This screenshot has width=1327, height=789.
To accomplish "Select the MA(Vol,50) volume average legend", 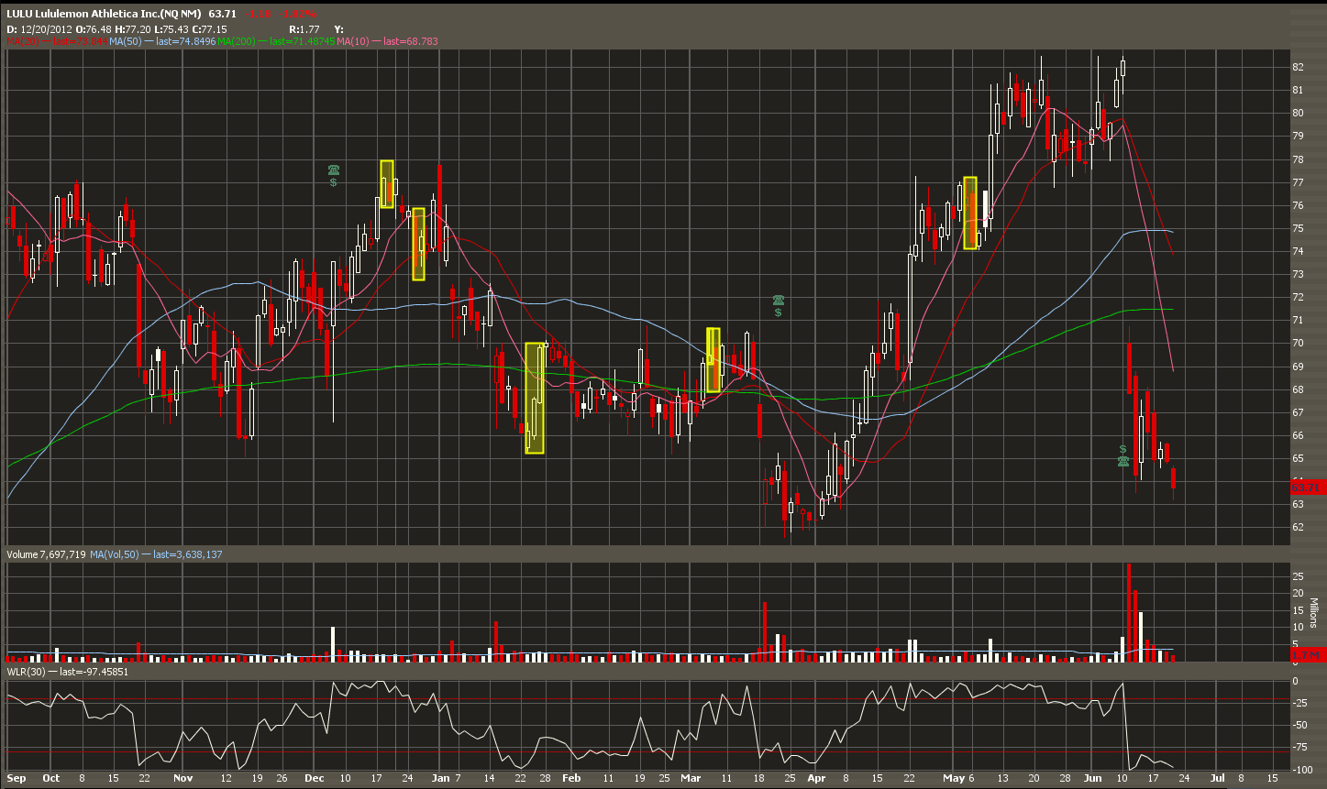I will [x=157, y=554].
